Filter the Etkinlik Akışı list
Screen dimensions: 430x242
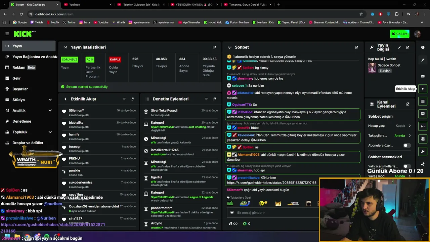pyautogui.click(x=124, y=99)
